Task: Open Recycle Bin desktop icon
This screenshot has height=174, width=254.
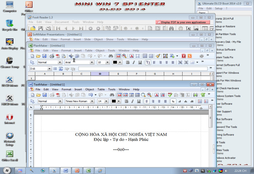Action: point(10,25)
